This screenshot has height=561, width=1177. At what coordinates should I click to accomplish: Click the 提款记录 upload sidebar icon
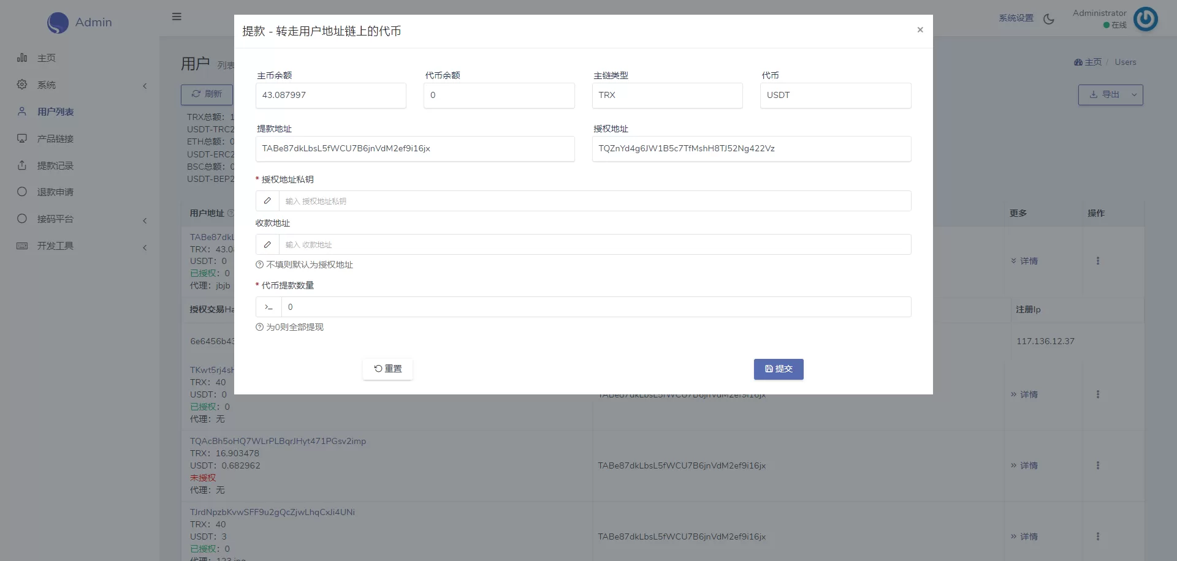pos(22,165)
